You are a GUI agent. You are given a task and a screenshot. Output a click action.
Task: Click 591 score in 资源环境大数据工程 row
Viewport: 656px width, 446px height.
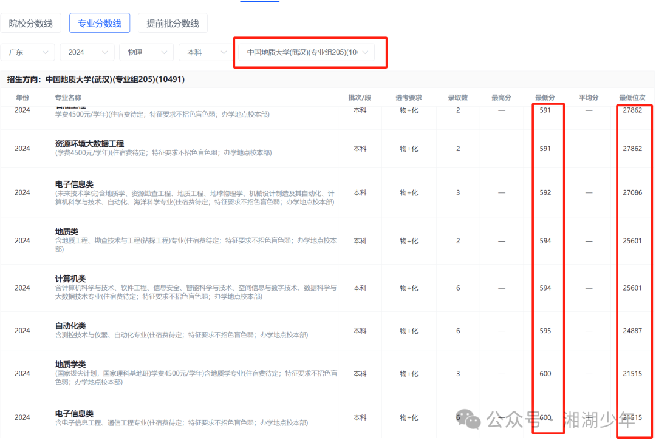click(545, 149)
